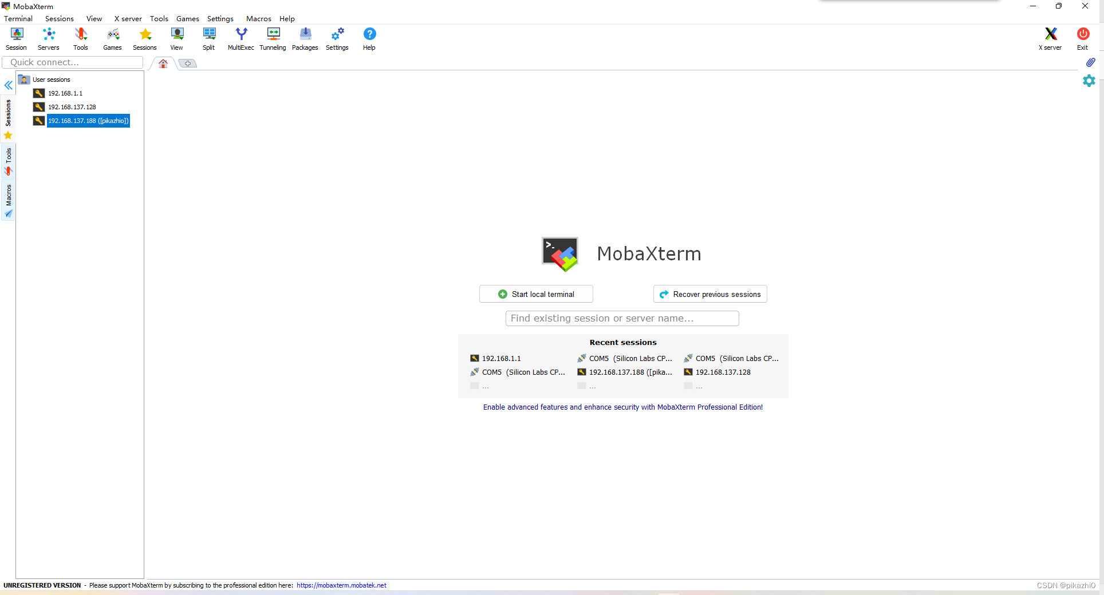Image resolution: width=1104 pixels, height=595 pixels.
Task: Open the Games toolbar icon
Action: point(112,39)
